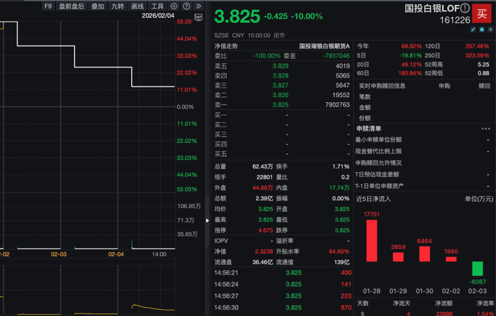Set a price alert with bell icon

[482, 30]
